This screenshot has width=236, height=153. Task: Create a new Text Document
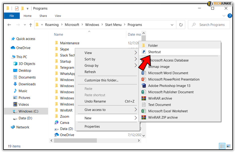point(180,105)
